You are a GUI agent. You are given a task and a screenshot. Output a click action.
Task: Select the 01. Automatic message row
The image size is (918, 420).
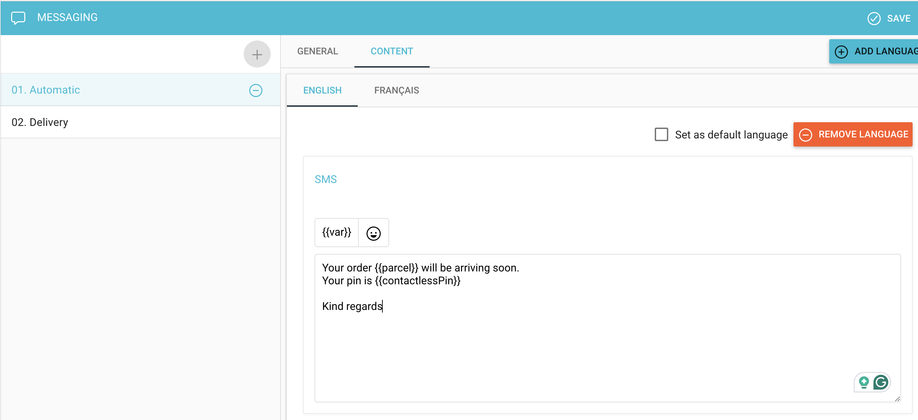(x=140, y=90)
